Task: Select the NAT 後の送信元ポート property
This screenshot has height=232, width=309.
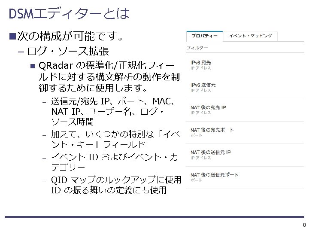Action: [x=245, y=177]
